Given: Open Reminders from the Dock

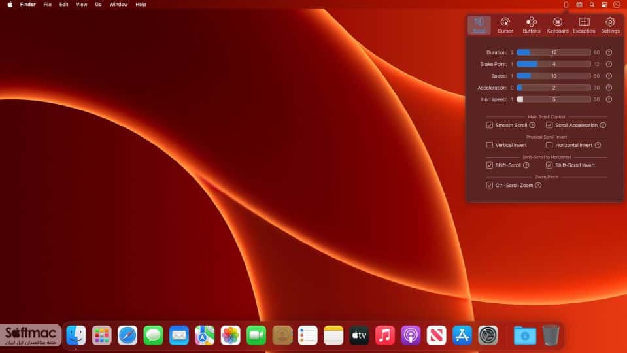Looking at the screenshot, I should point(308,335).
